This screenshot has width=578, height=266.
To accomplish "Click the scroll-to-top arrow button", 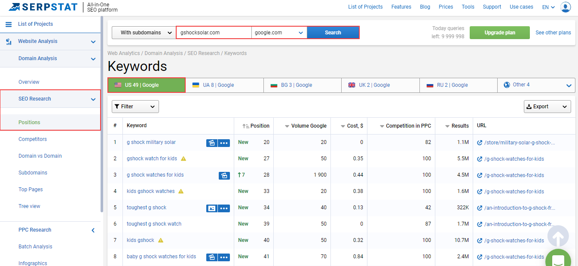I will [x=558, y=236].
